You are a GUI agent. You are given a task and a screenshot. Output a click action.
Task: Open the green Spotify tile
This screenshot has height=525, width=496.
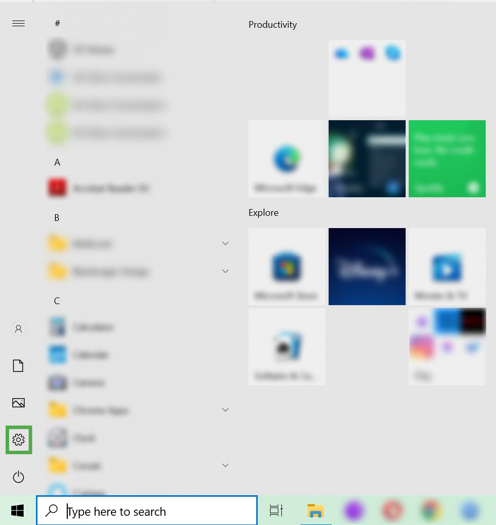tap(447, 159)
